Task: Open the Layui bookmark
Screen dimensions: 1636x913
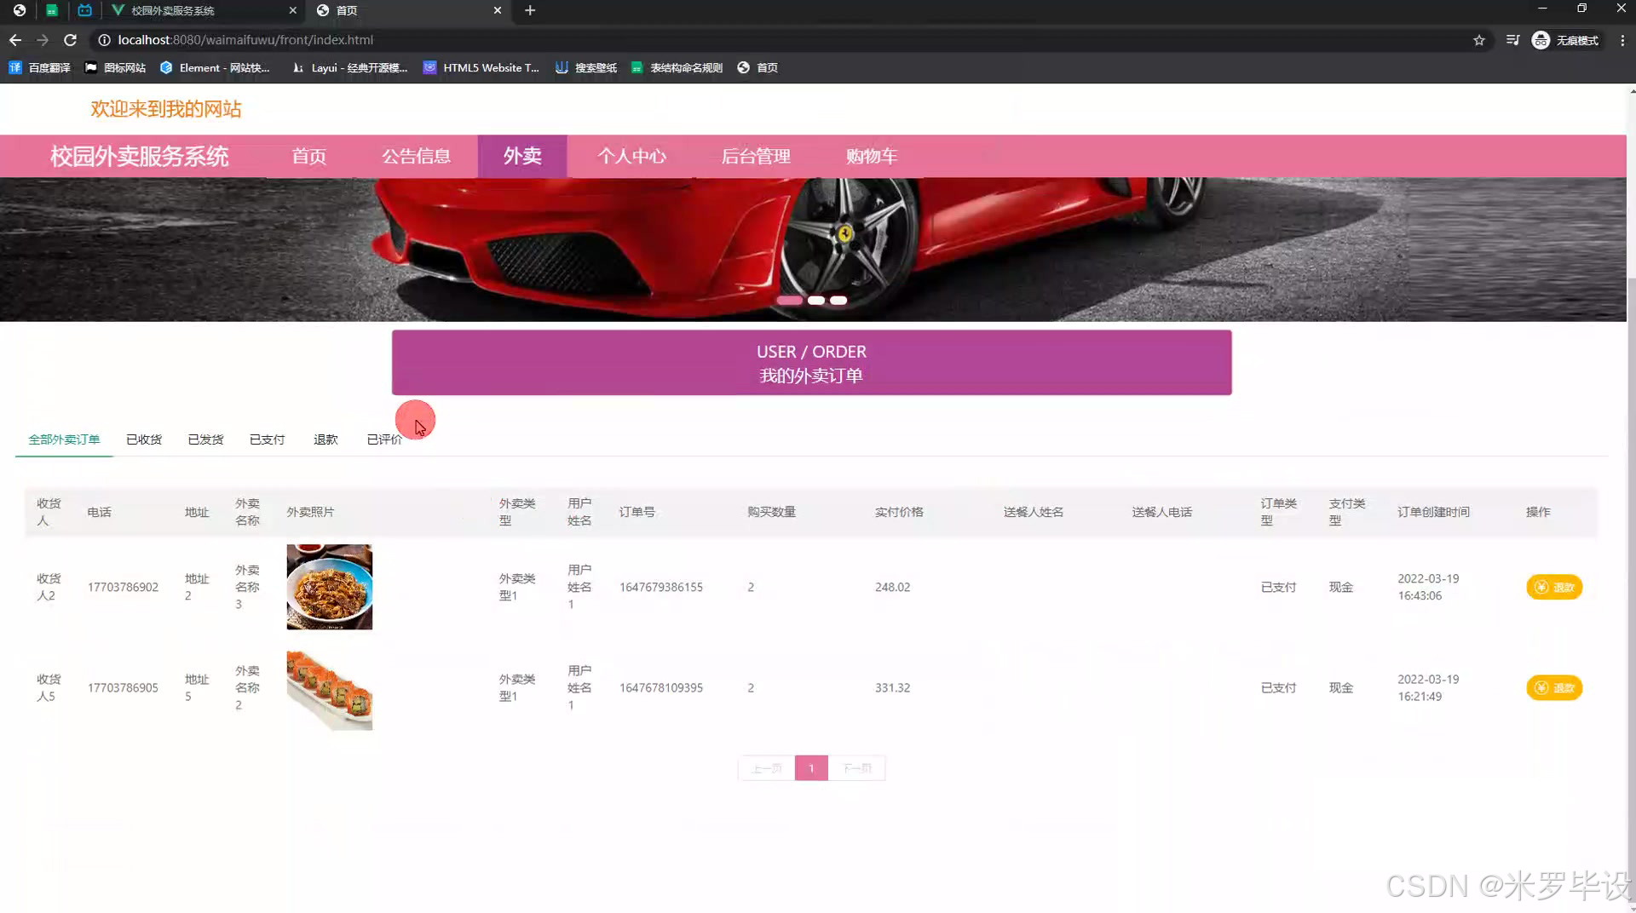Action: 349,67
